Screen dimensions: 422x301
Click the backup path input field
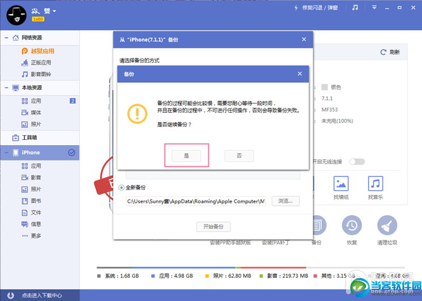tap(196, 201)
